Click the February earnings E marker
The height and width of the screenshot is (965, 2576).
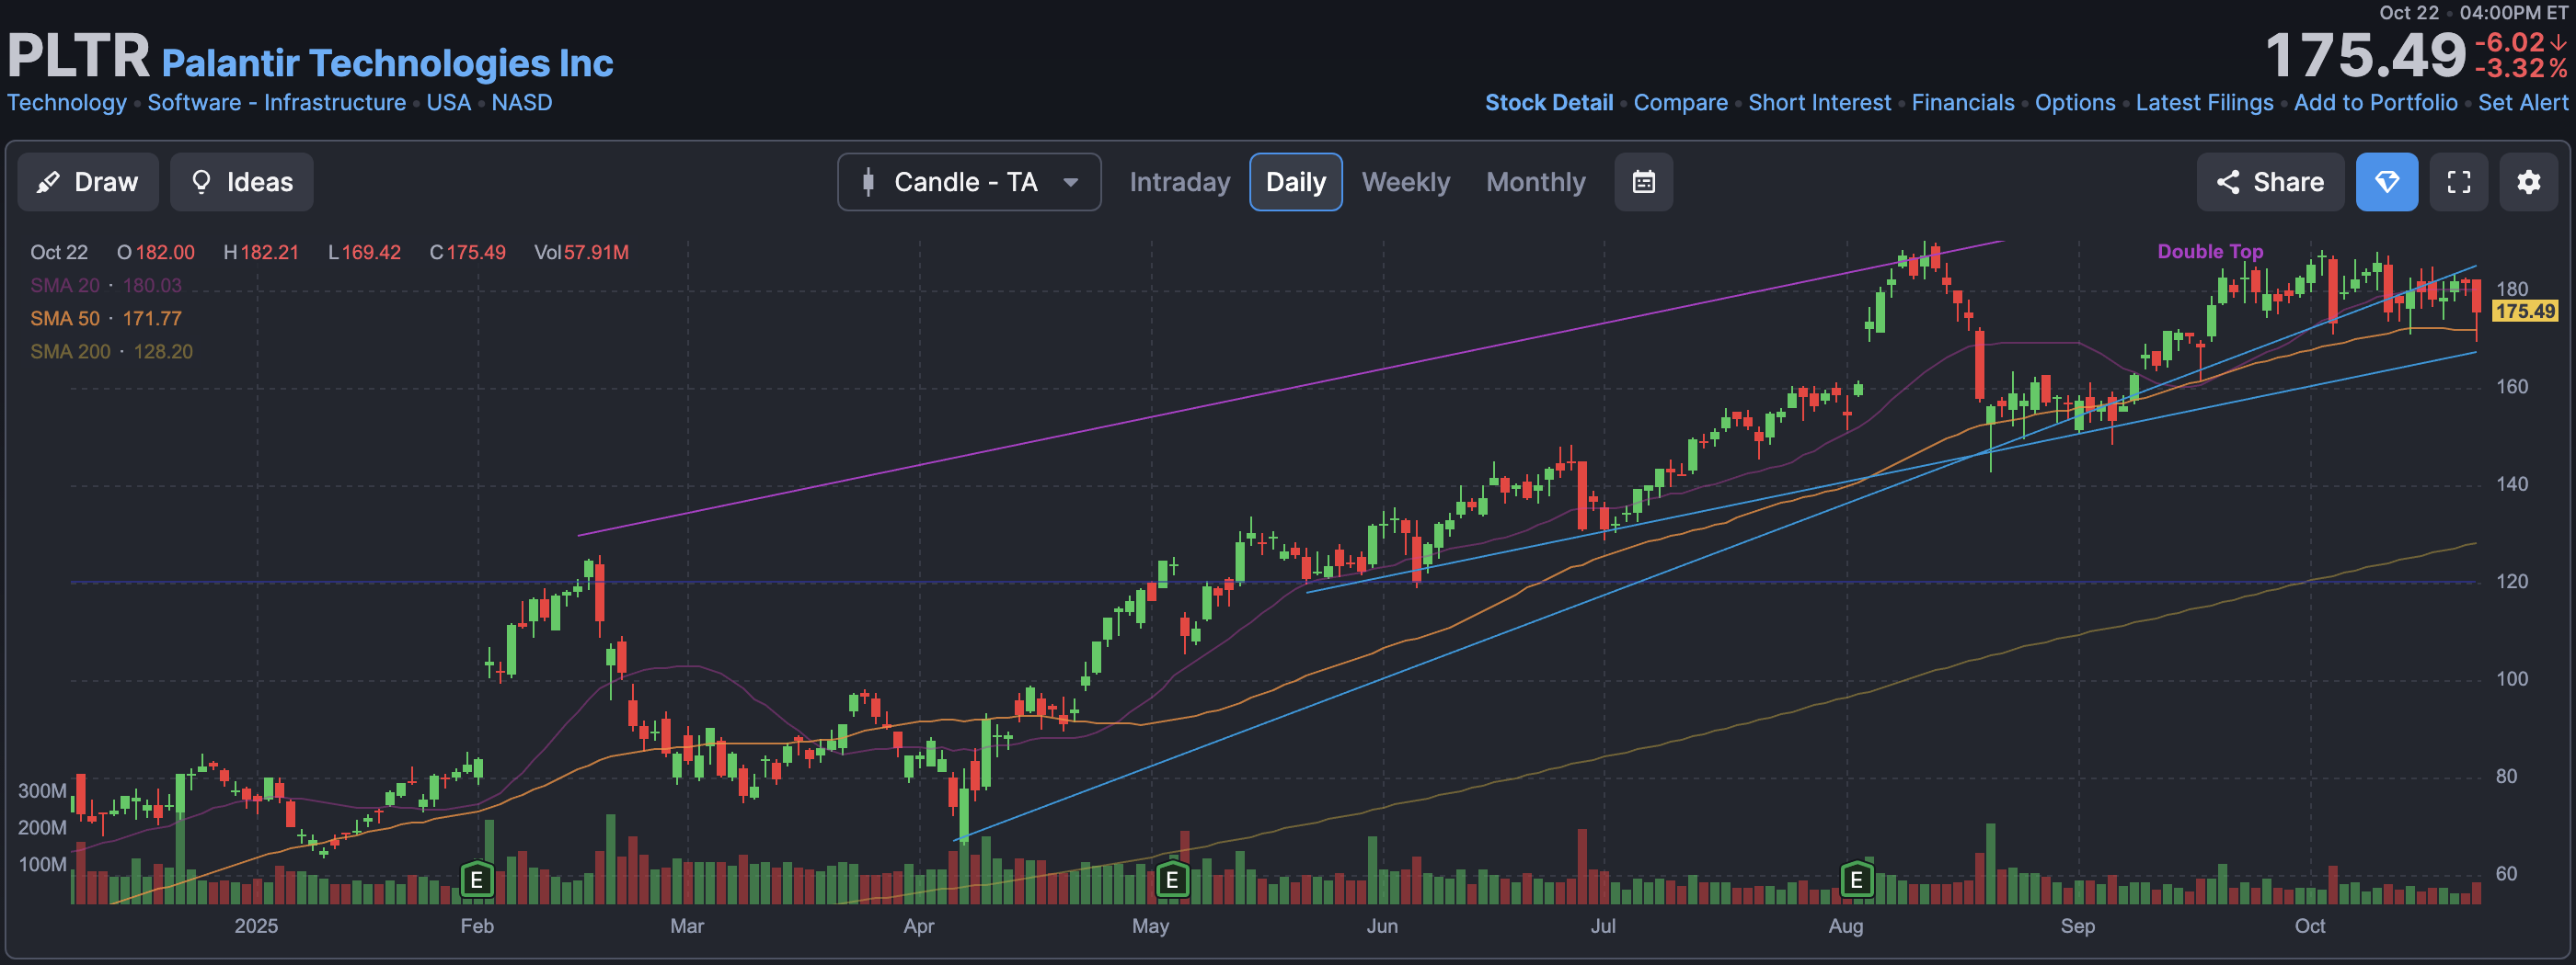click(477, 880)
